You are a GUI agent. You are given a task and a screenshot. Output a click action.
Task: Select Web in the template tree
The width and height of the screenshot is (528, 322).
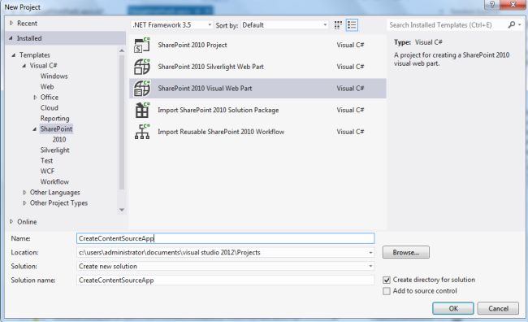coord(47,87)
